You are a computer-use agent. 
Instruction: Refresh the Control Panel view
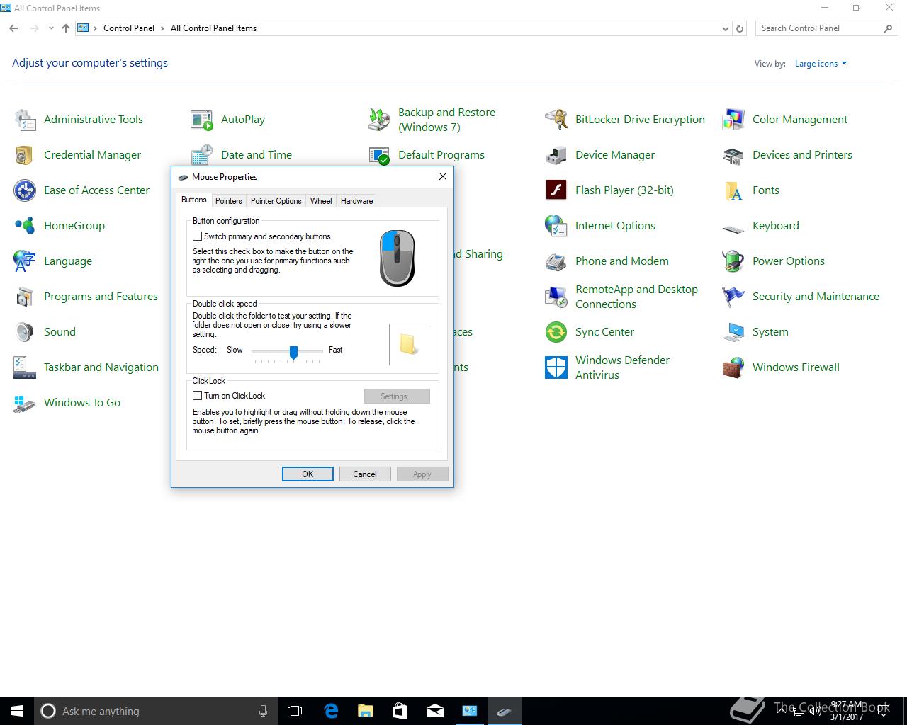click(x=740, y=29)
